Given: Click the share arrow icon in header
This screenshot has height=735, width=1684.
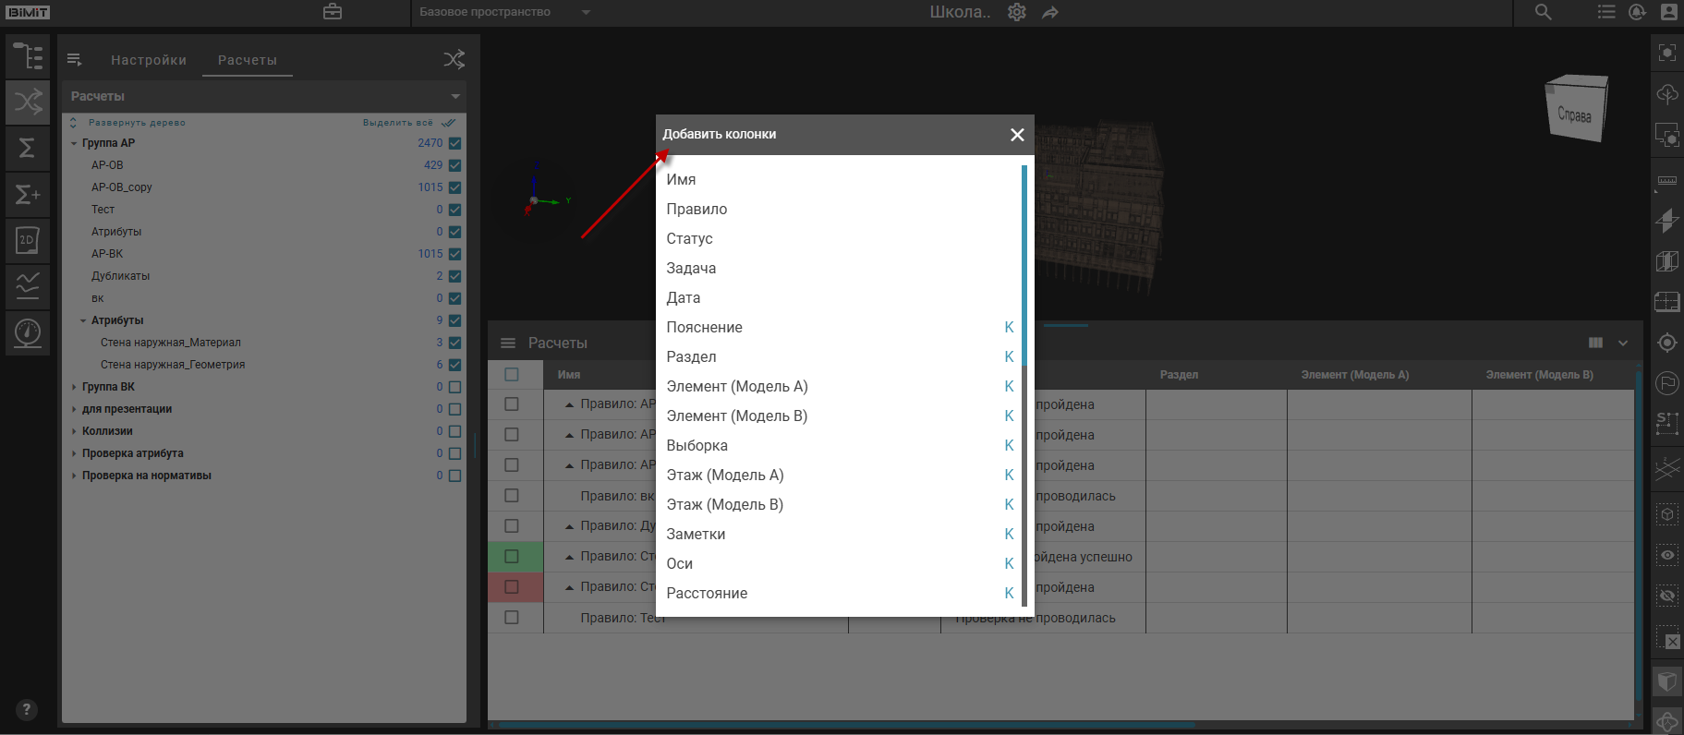Looking at the screenshot, I should [1050, 12].
